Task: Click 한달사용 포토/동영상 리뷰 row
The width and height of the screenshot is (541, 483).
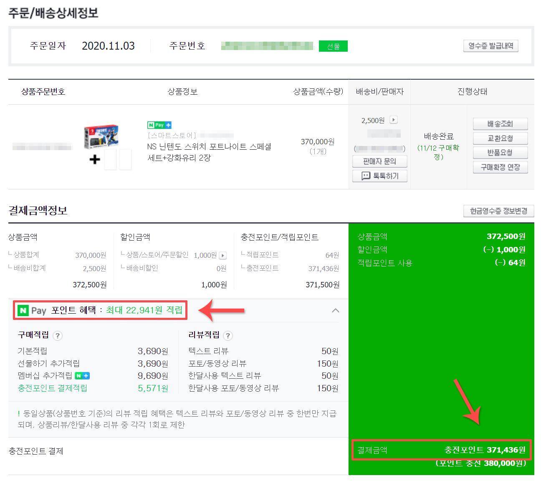Action: click(x=263, y=388)
